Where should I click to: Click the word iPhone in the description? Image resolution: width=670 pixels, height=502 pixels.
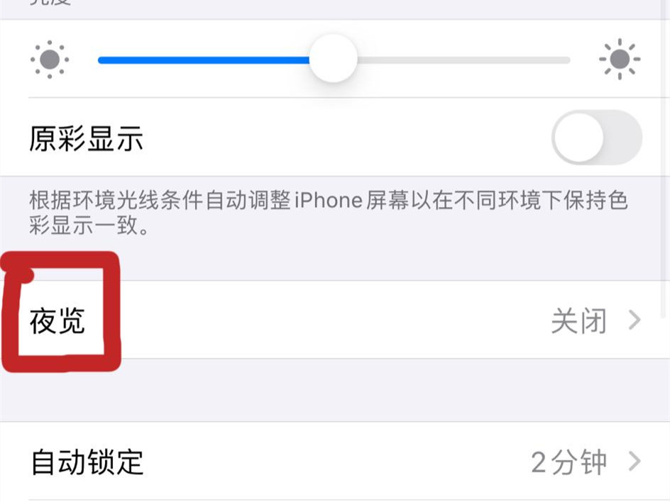[329, 200]
